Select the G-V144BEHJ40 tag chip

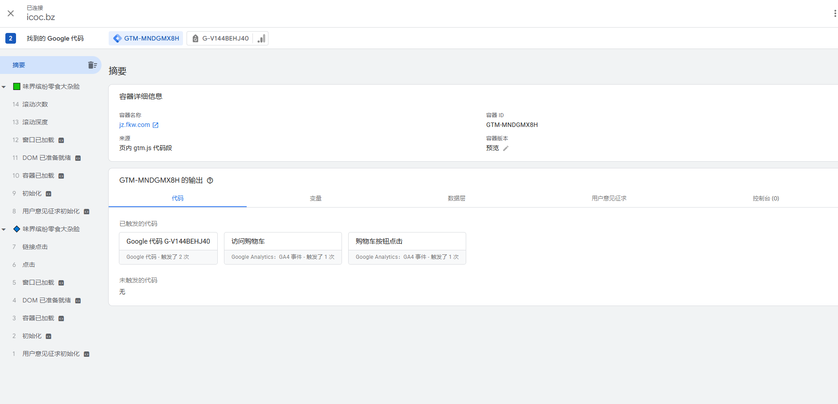(x=220, y=38)
